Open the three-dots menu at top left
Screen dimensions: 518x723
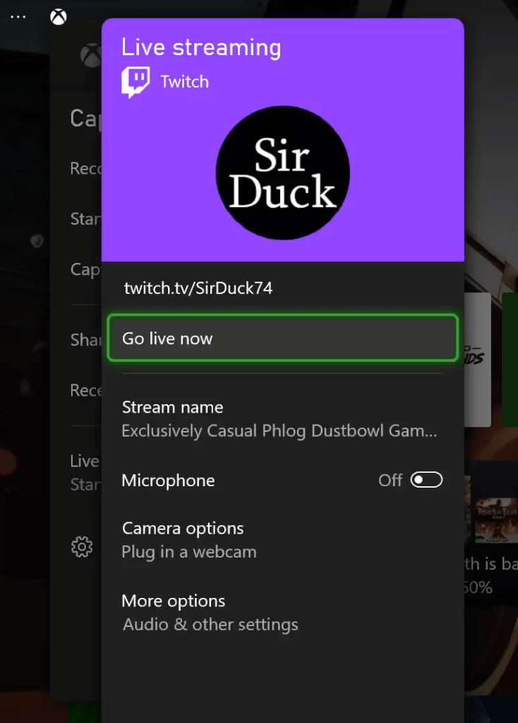click(18, 17)
